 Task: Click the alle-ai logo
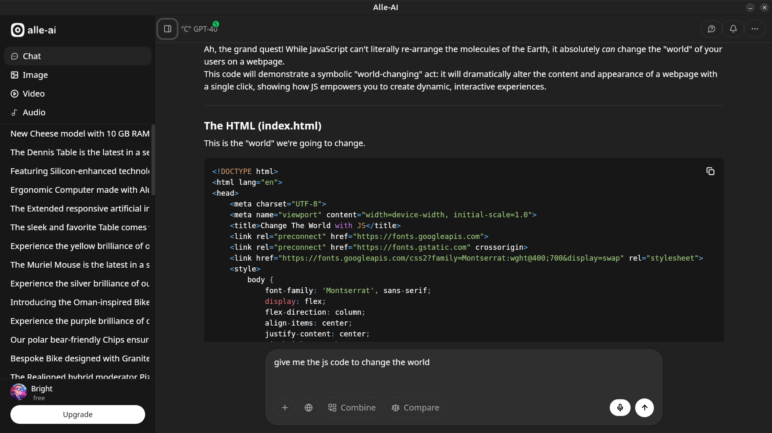click(x=33, y=30)
